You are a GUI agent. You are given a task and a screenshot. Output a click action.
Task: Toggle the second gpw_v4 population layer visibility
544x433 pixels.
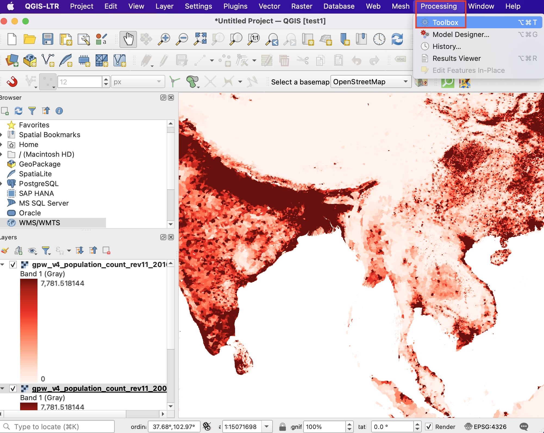[13, 388]
